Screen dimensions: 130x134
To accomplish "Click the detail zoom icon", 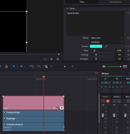I will coord(39,66).
